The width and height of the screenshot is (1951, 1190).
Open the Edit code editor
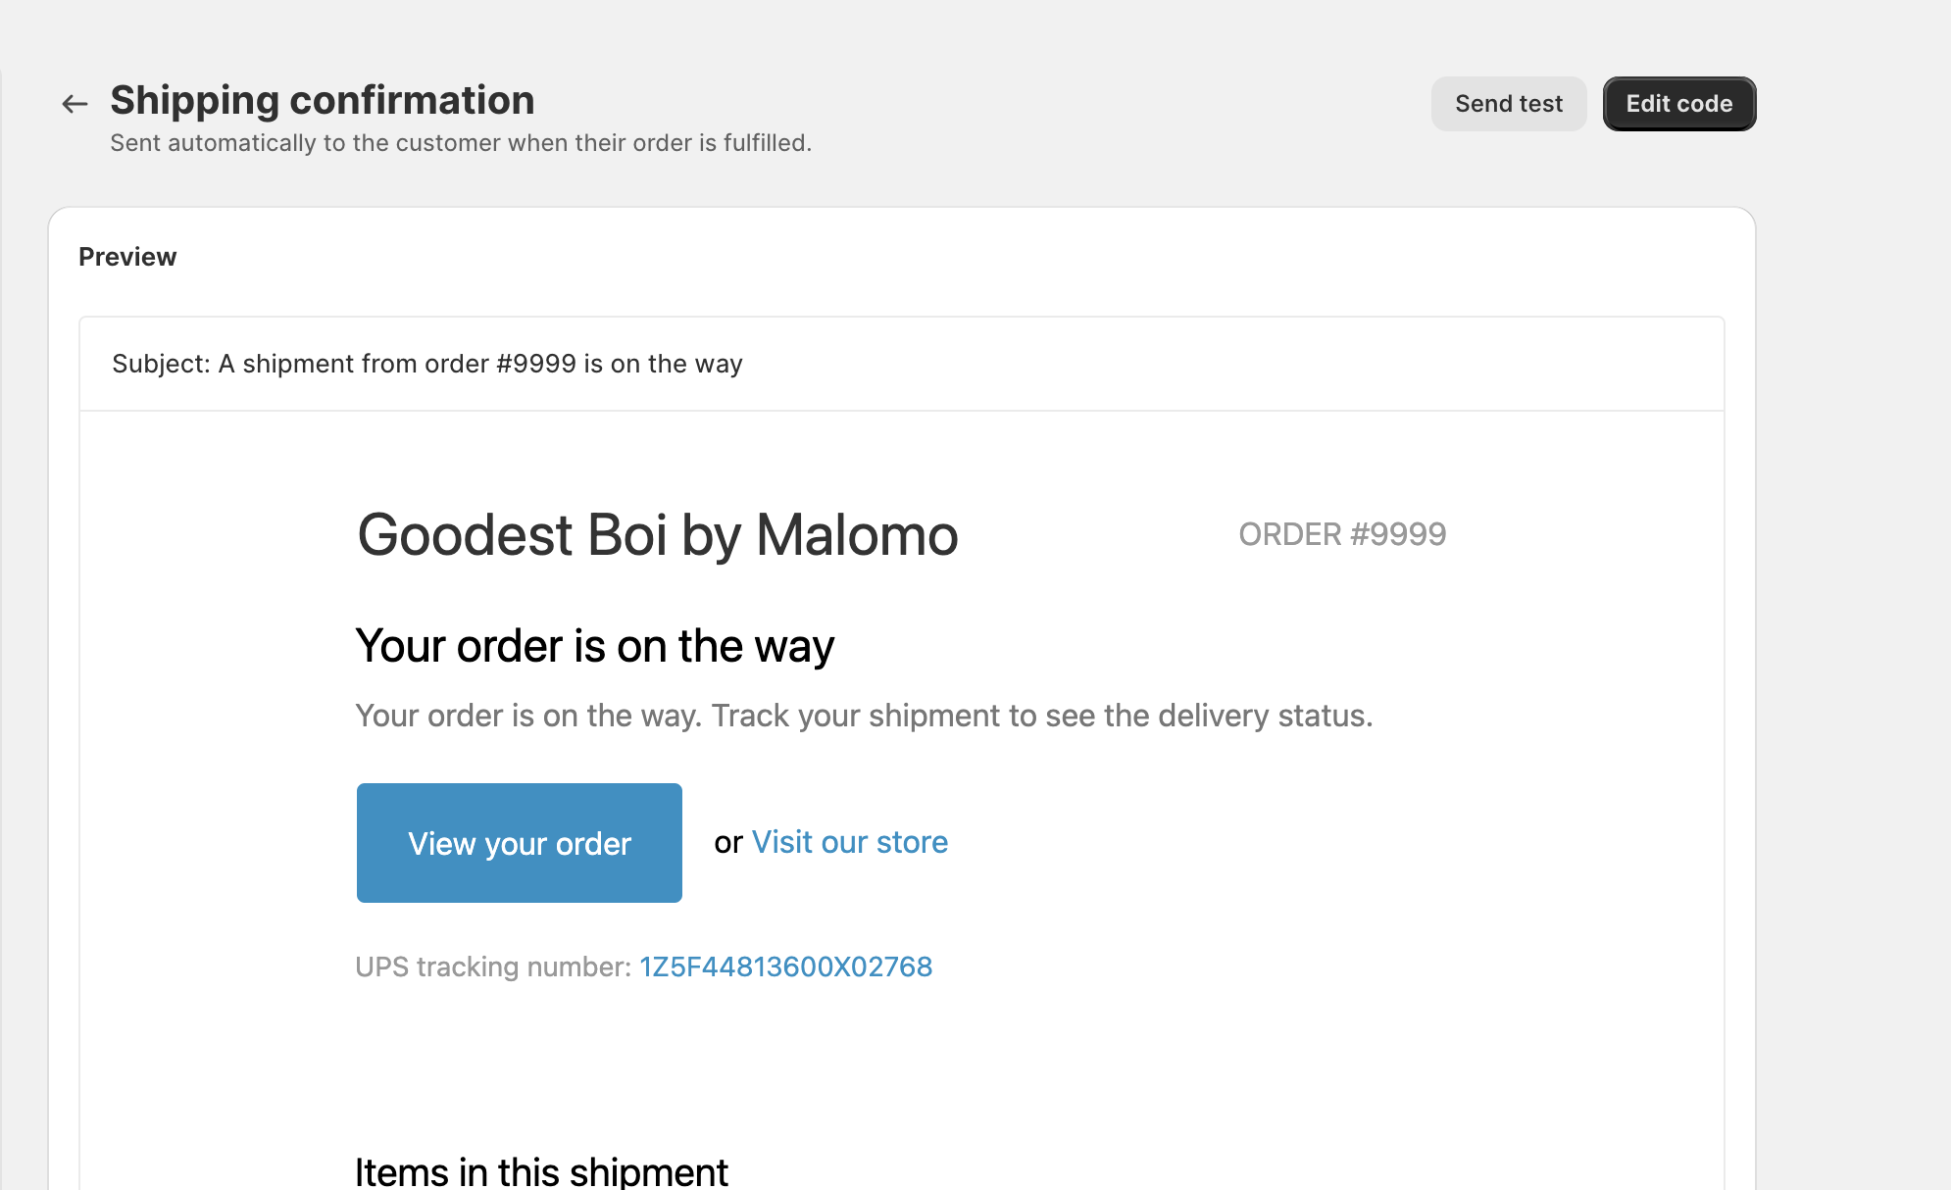click(x=1678, y=104)
